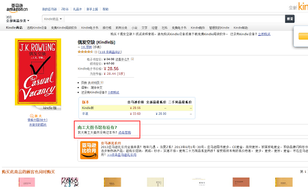Click the star rating icons
The height and width of the screenshot is (193, 308).
(86, 52)
